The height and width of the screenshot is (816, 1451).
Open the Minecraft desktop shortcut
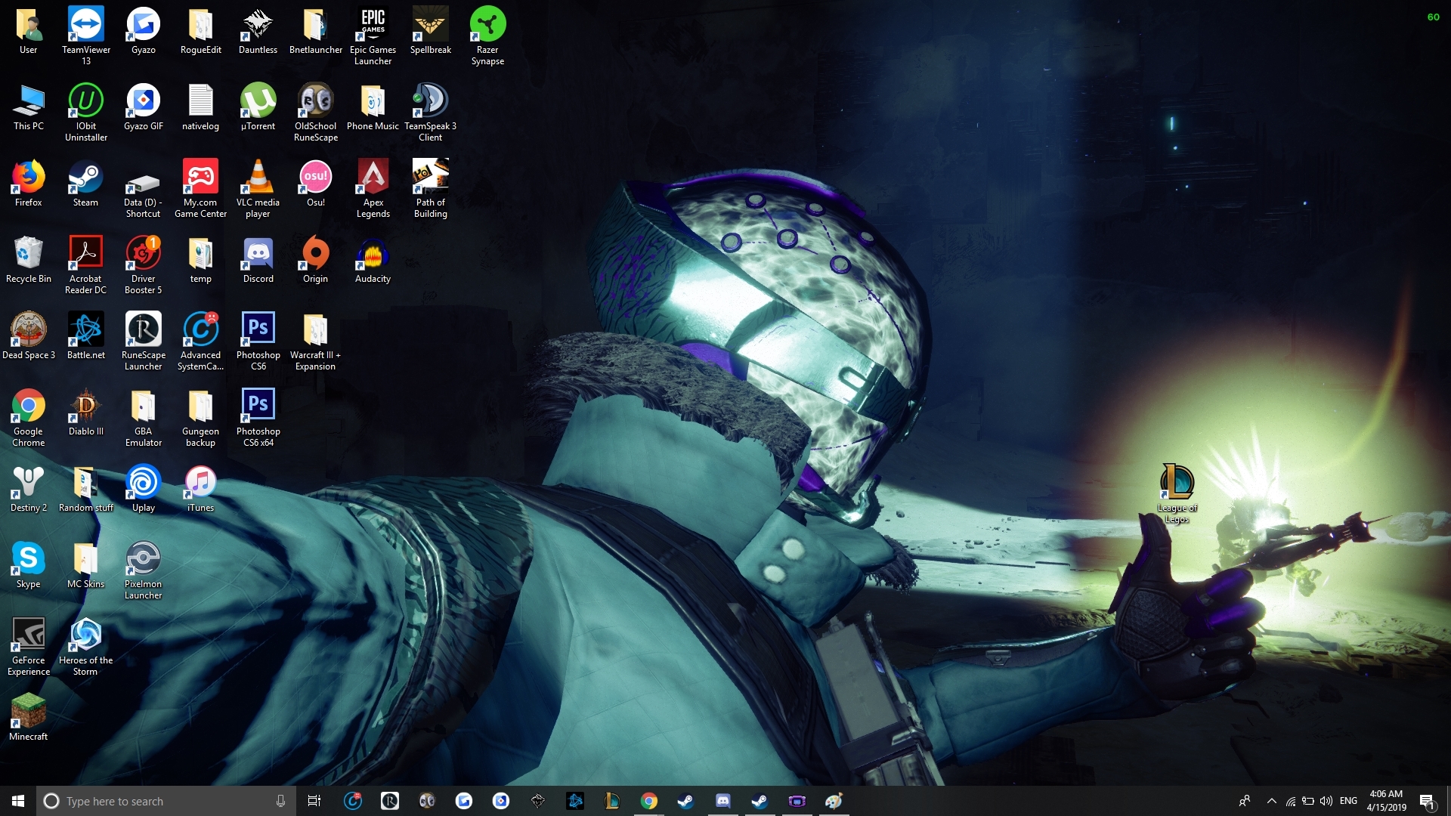pos(28,712)
